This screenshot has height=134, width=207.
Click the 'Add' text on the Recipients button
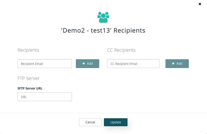click(x=90, y=64)
